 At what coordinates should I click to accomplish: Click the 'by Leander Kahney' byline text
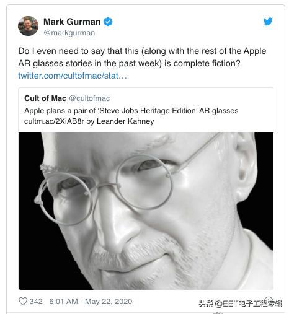tap(120, 121)
